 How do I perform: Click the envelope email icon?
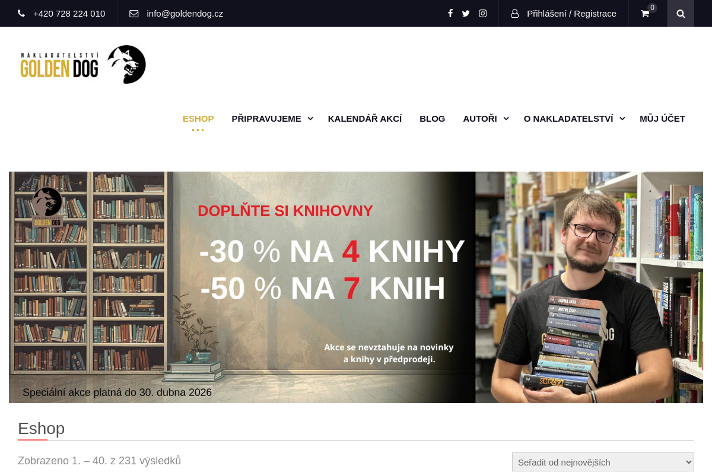134,13
